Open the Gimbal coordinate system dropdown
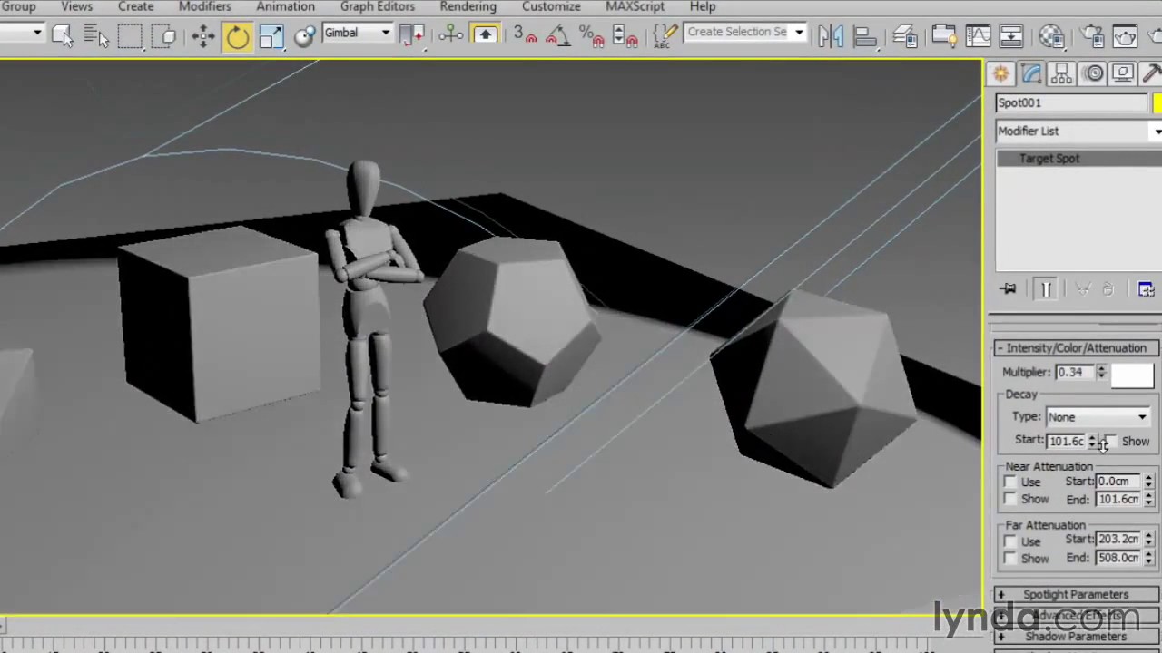This screenshot has width=1162, height=653. 357,33
